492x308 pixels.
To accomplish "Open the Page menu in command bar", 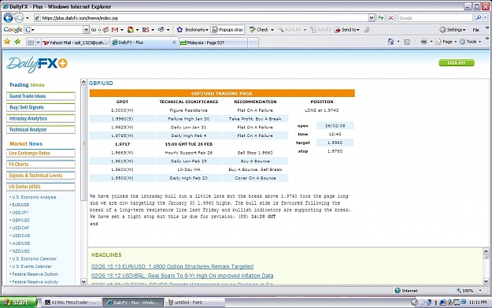I will 446,42.
